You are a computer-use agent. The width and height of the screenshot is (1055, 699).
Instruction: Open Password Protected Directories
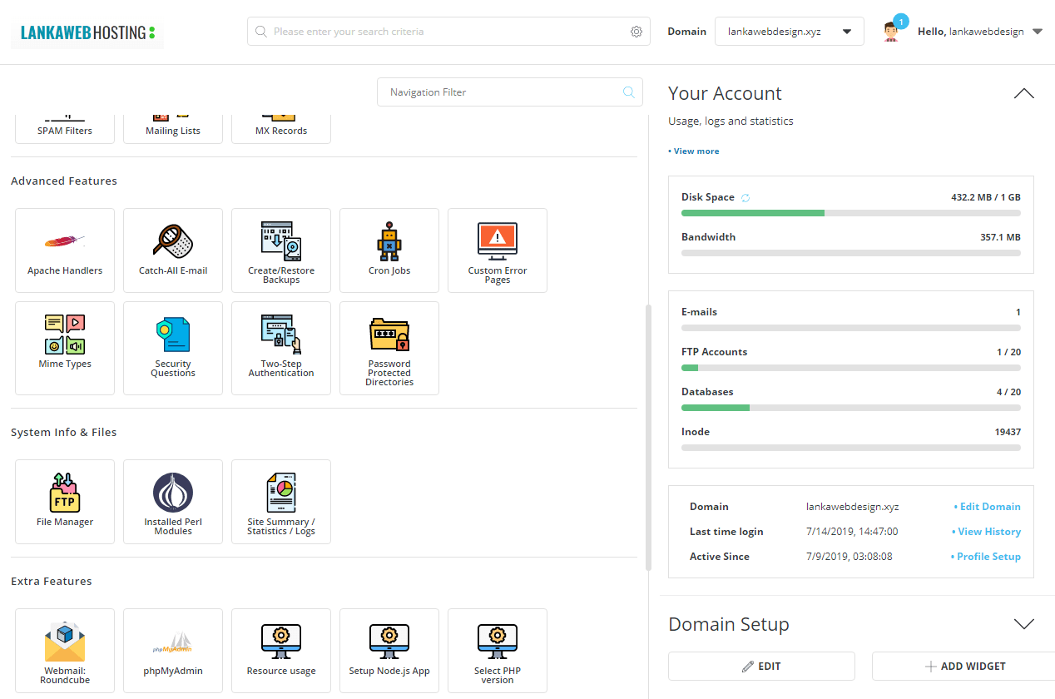(x=389, y=347)
